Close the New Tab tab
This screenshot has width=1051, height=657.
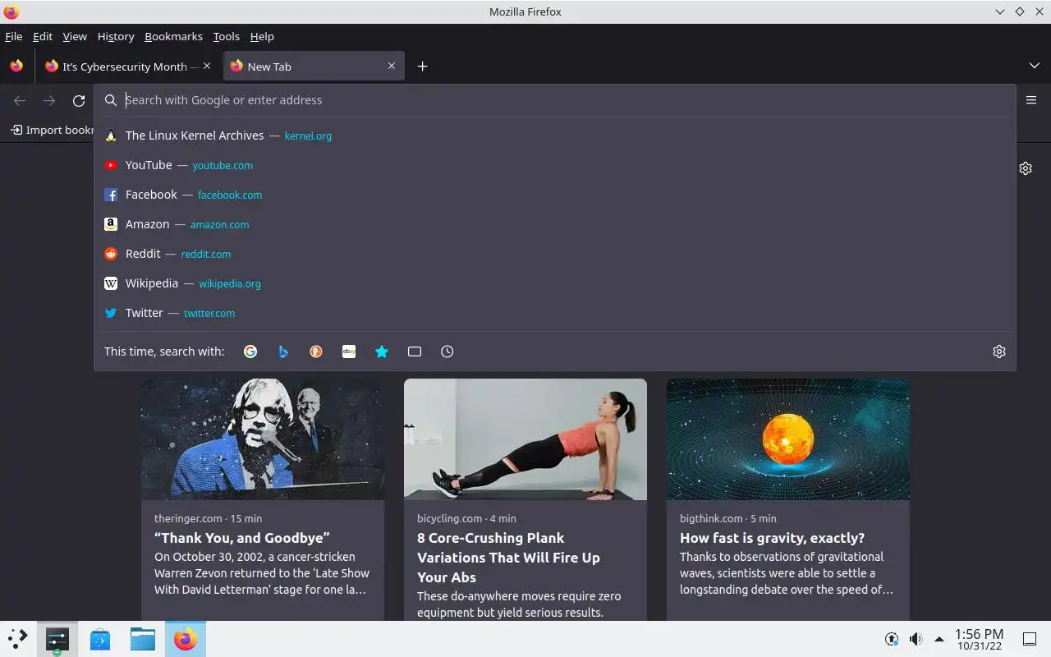[392, 66]
